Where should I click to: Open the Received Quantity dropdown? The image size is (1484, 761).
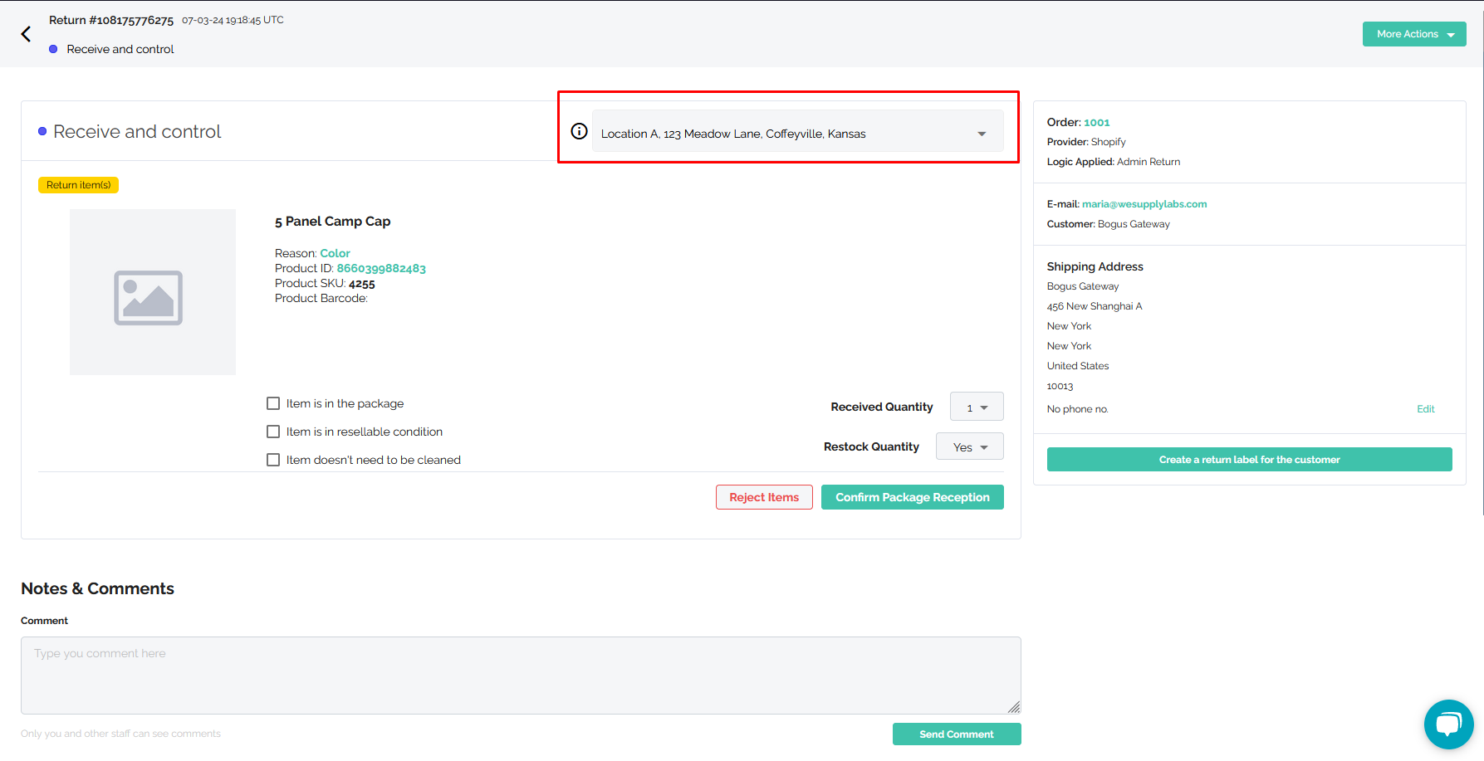977,407
